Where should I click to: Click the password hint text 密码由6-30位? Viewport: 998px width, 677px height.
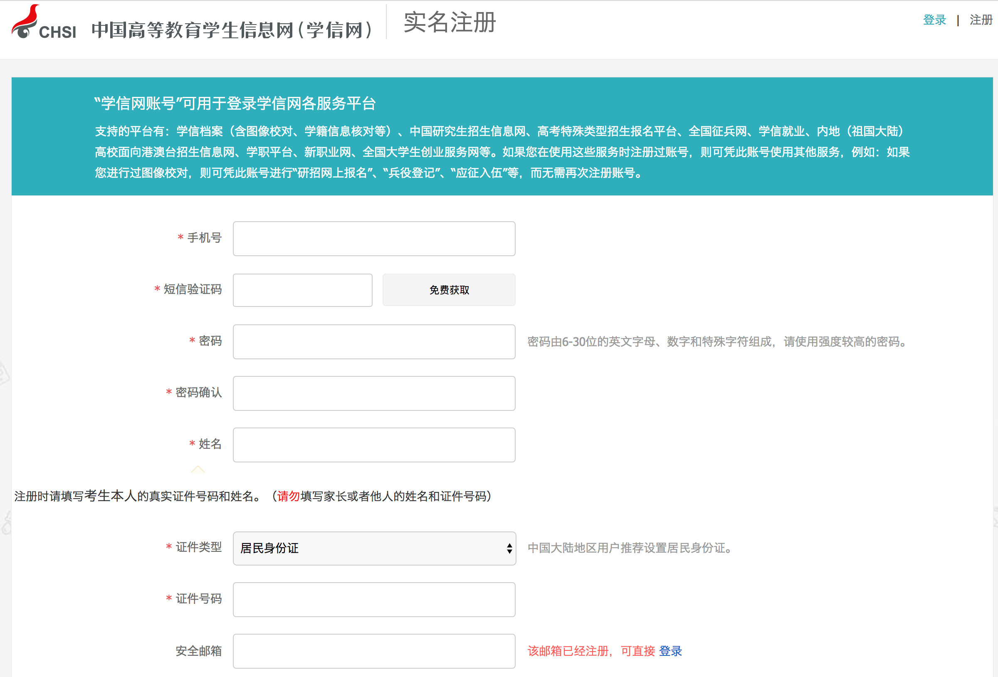tap(716, 341)
